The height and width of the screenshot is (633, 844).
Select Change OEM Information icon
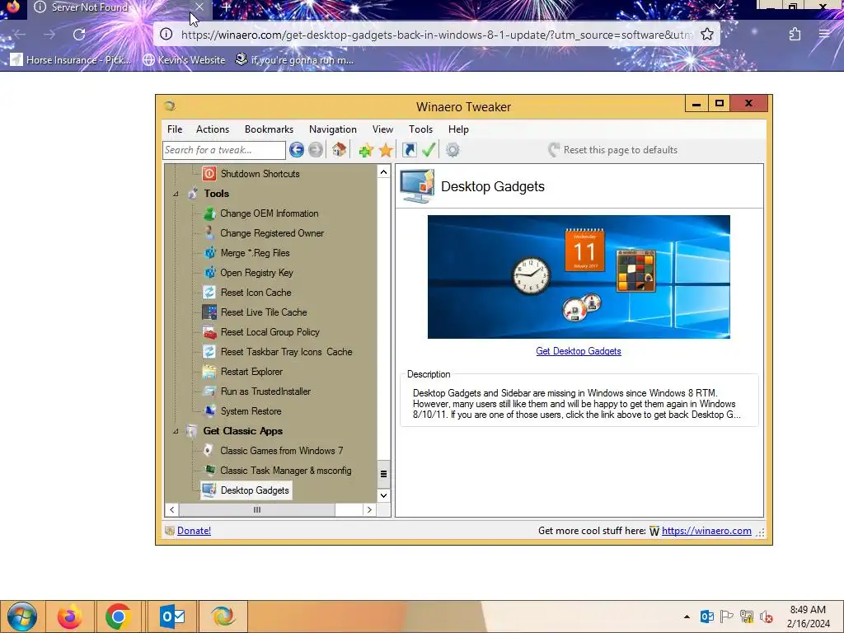click(209, 213)
